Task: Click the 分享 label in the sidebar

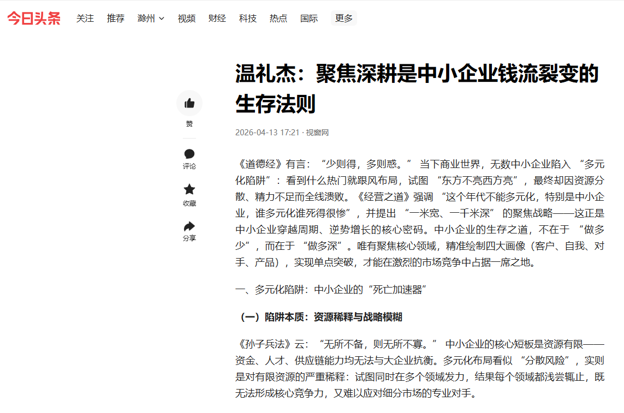Action: click(189, 237)
